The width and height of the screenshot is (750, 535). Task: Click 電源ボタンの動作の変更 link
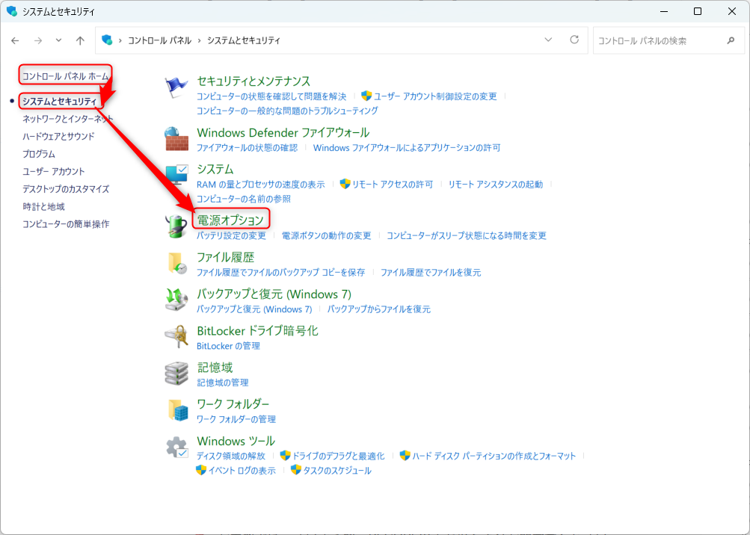326,235
